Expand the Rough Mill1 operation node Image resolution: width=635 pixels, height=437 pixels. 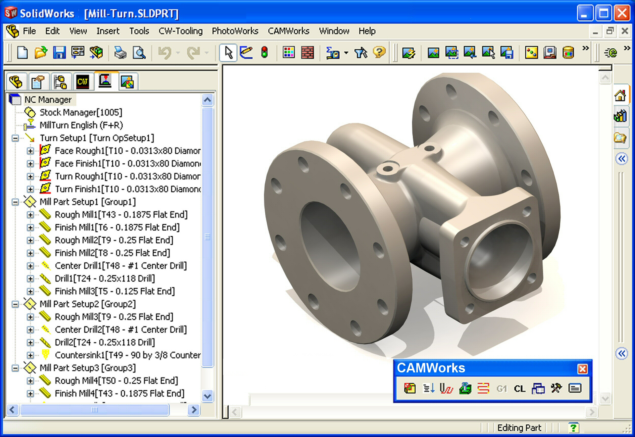pos(30,215)
